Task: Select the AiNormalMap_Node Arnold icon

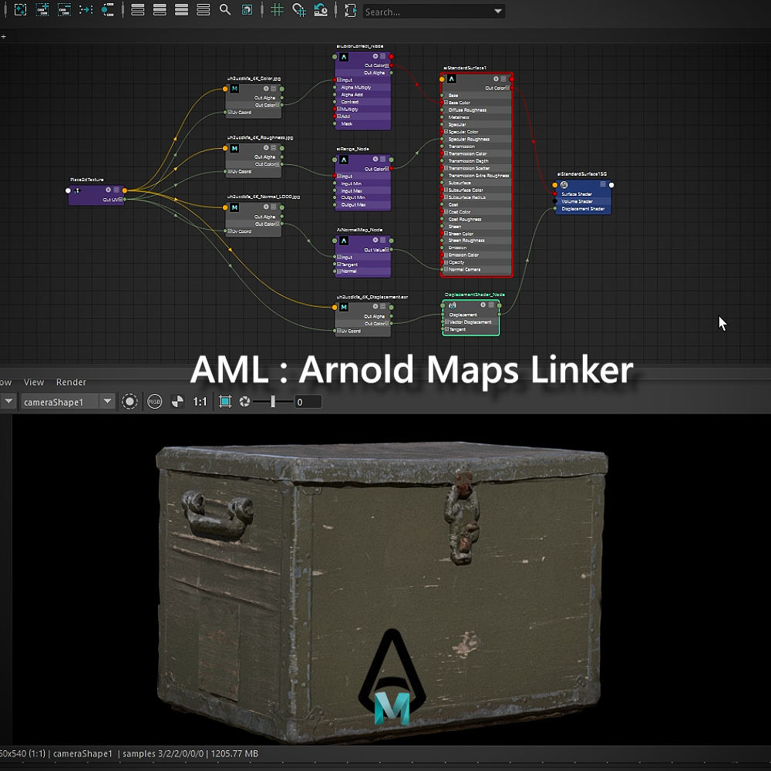Action: coord(344,241)
